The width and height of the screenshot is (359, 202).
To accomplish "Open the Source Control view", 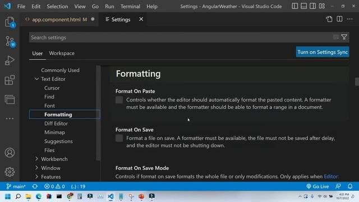I will tap(10, 42).
